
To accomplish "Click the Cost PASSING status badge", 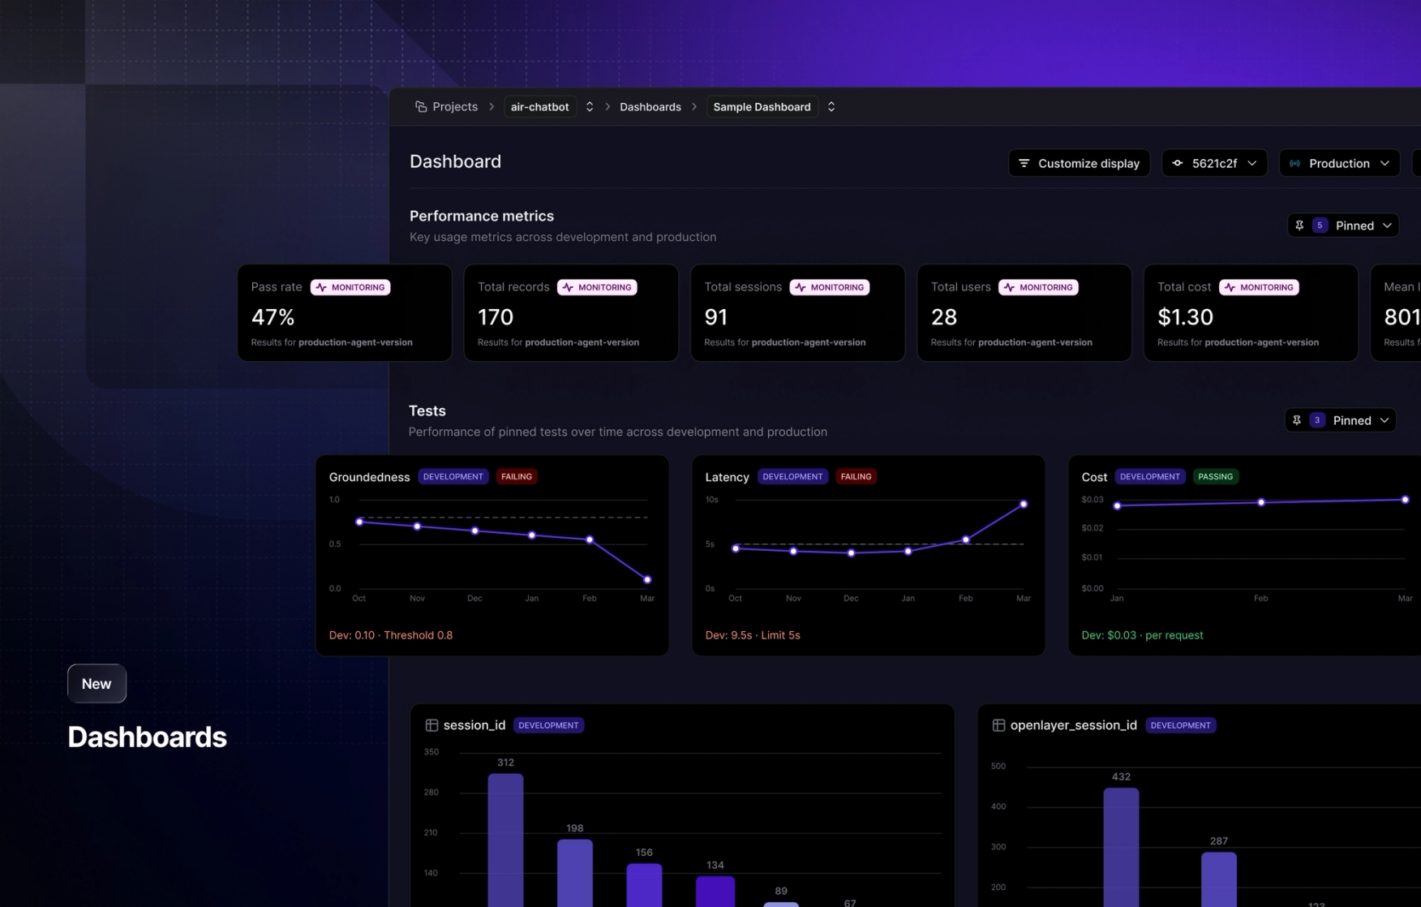I will (x=1215, y=476).
